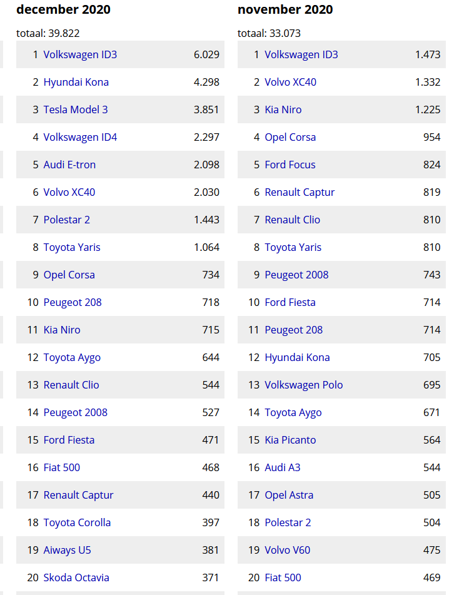Open Skoda Octavia link
The height and width of the screenshot is (595, 474).
click(76, 577)
